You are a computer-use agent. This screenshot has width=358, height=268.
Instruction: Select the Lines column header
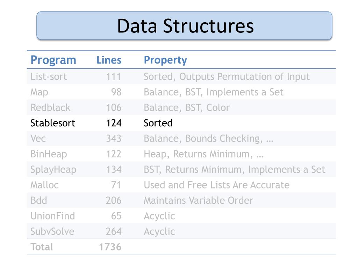click(109, 60)
